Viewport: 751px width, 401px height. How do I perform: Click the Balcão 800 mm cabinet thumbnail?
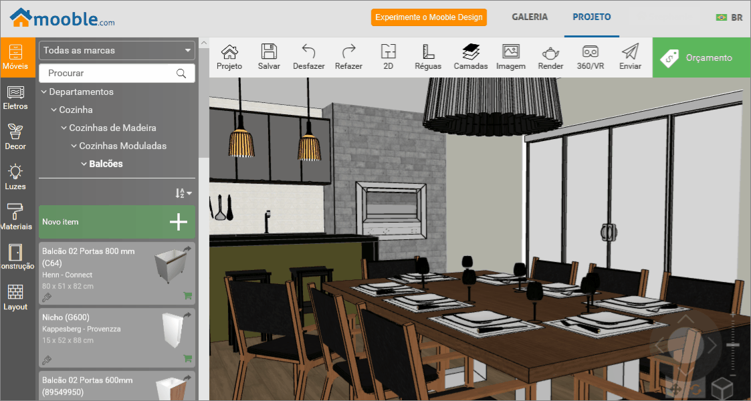click(x=170, y=267)
